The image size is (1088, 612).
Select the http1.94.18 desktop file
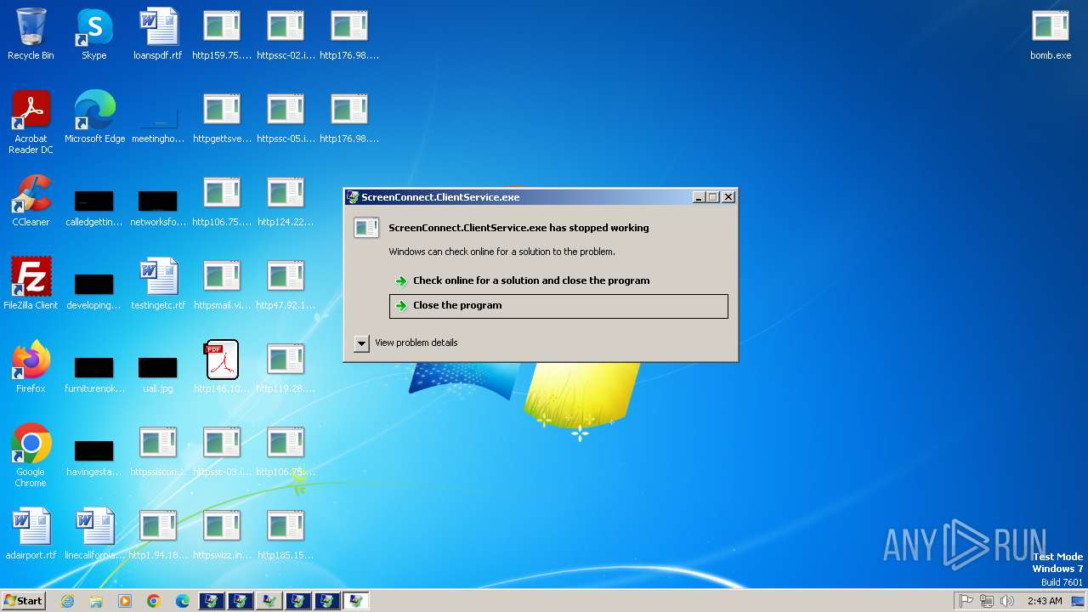click(x=158, y=534)
